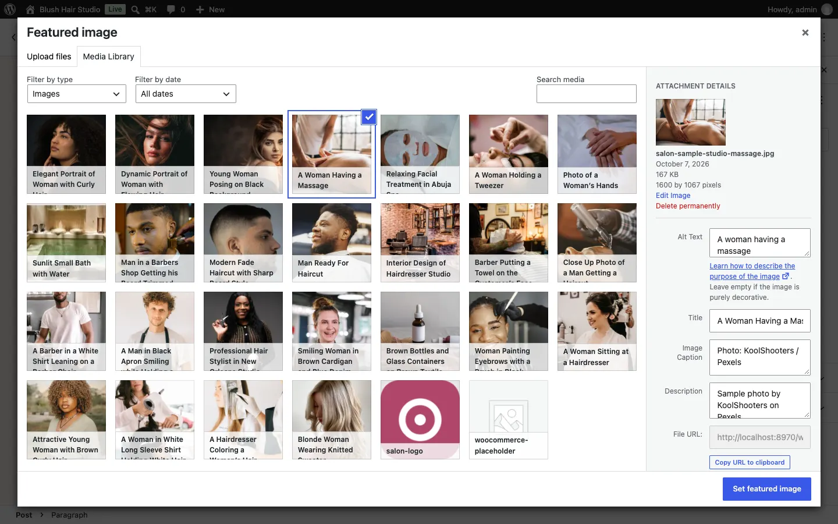Viewport: 838px width, 524px height.
Task: Click Delete permanently link
Action: point(688,206)
